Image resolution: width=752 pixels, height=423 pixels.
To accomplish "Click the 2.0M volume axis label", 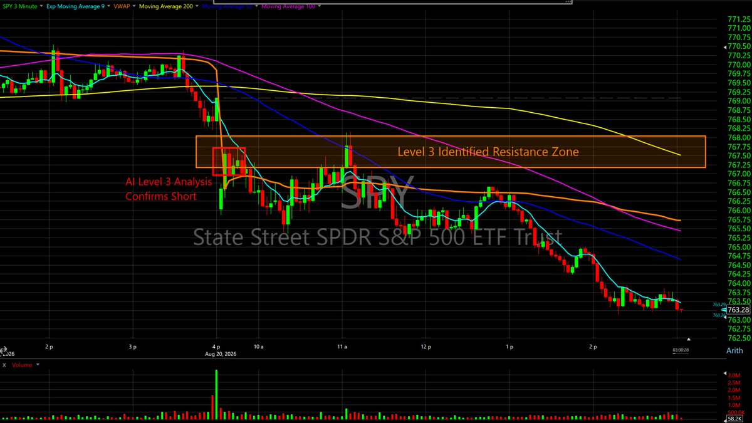I will 734,390.
